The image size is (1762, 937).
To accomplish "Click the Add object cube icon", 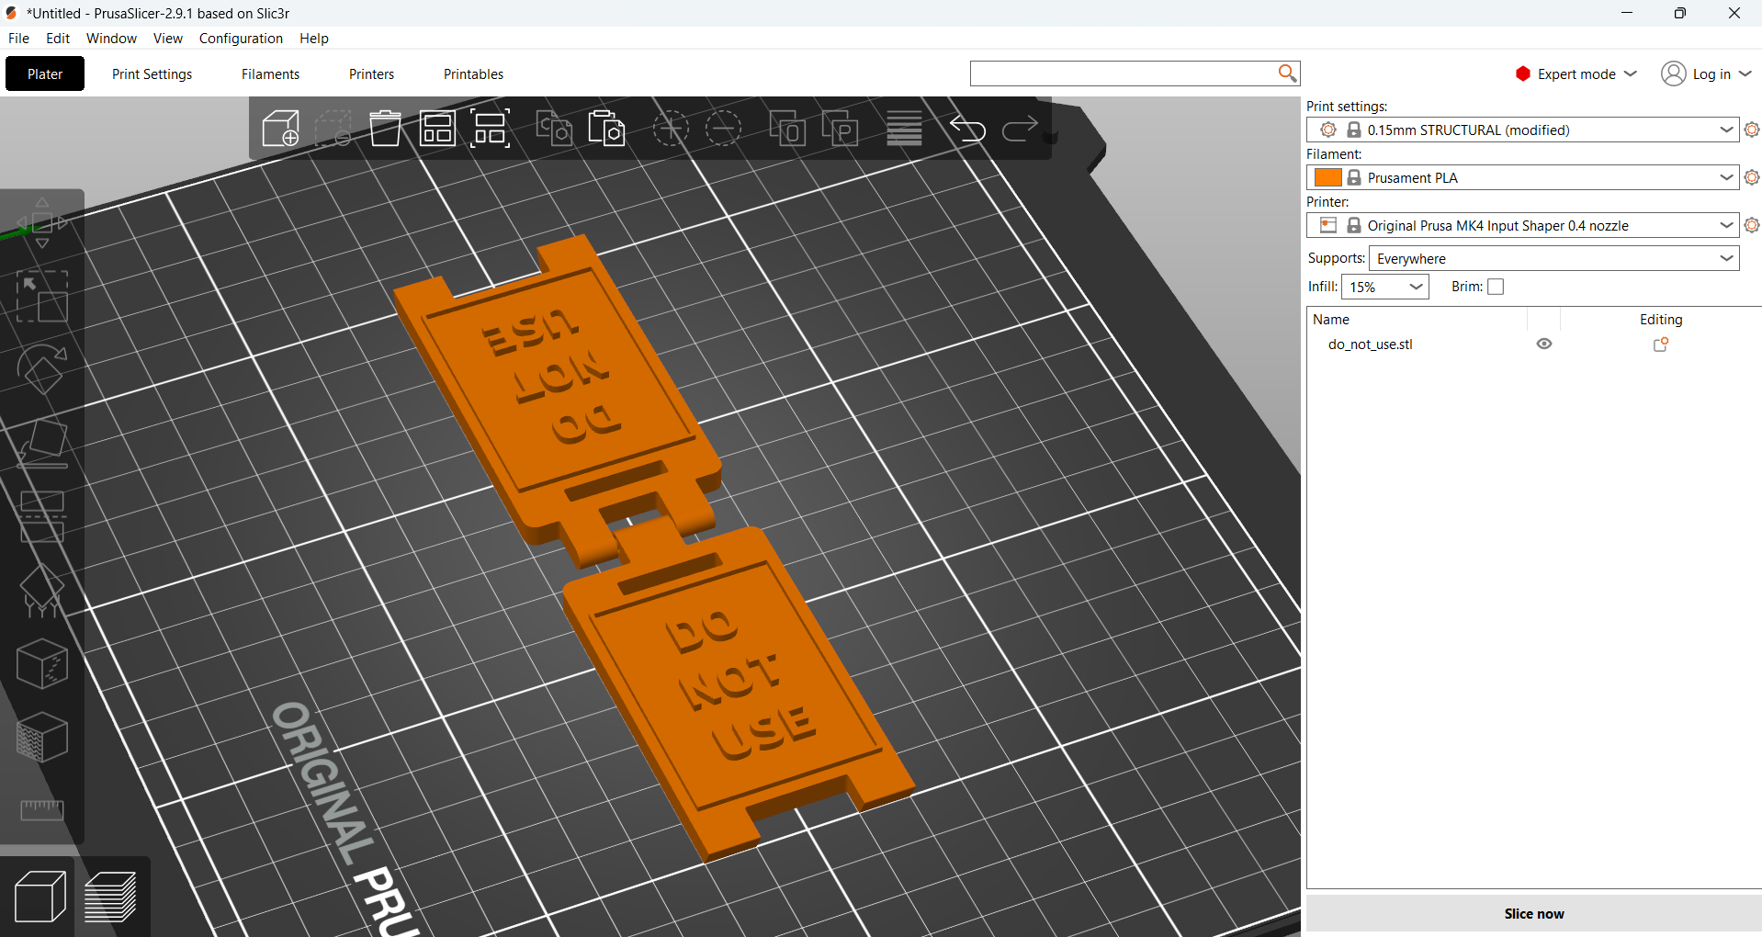I will point(280,129).
